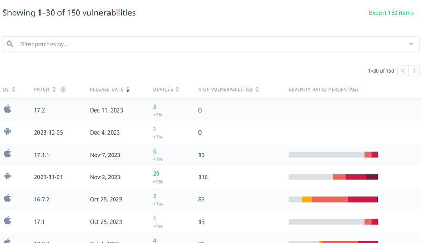Open devices count 2 for patch 16.7.2
Screen dimensions: 421x243
click(155, 196)
